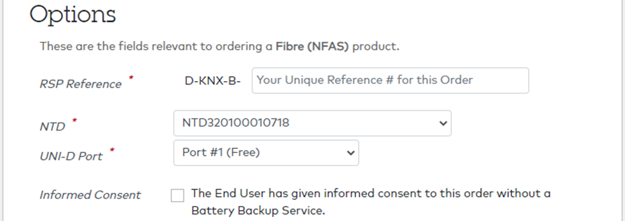Click the red required asterisk beside NTD

(74, 120)
